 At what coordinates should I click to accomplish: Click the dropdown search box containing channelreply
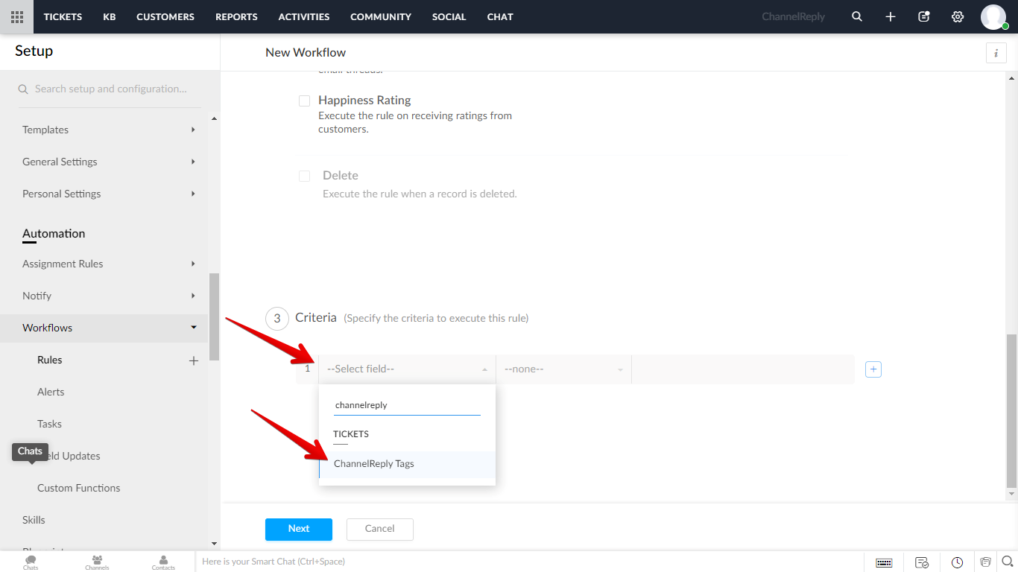pyautogui.click(x=407, y=406)
